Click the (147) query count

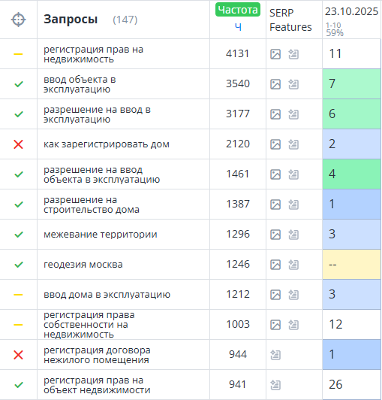click(x=125, y=20)
